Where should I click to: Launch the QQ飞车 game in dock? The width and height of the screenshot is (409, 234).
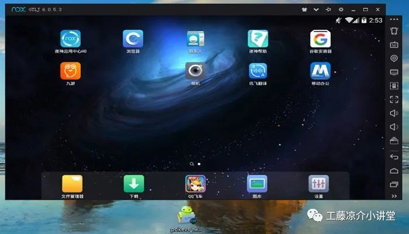195,184
